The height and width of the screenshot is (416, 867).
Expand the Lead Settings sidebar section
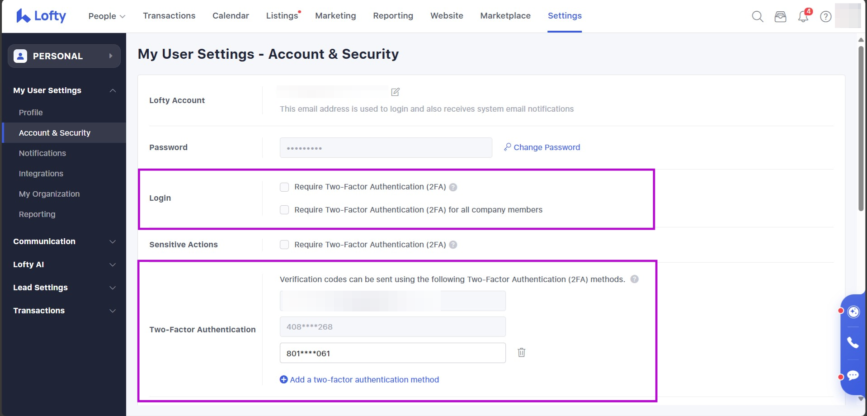coord(64,288)
